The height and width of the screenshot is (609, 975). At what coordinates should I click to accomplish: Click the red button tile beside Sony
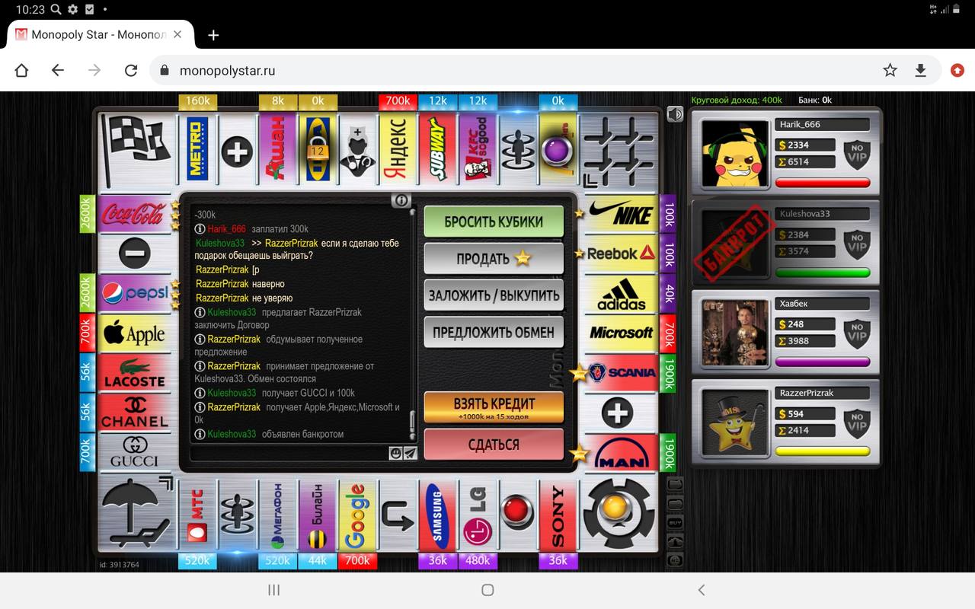pyautogui.click(x=518, y=515)
